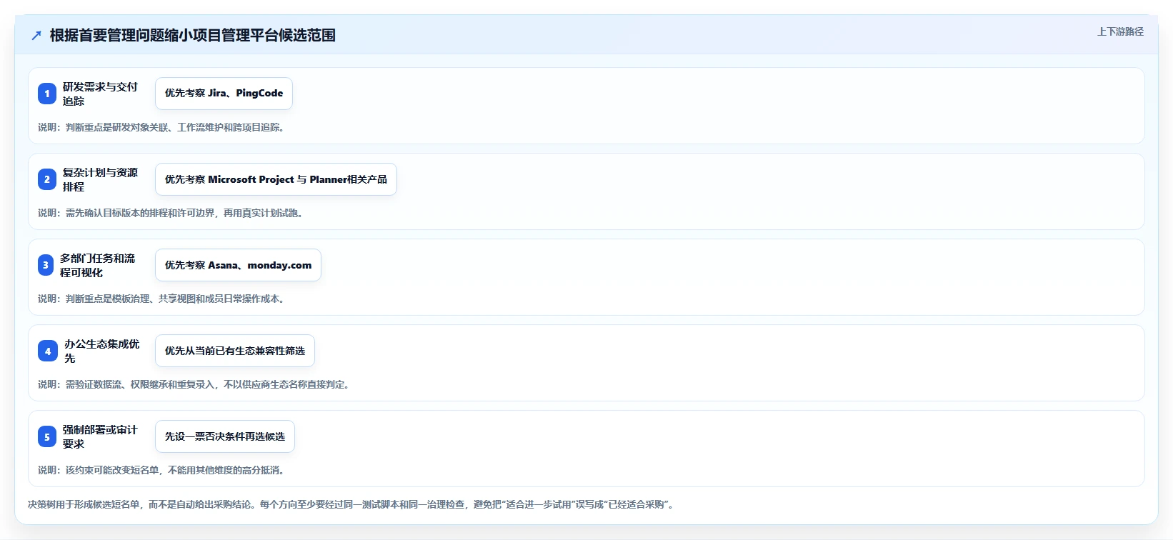Select the 研发需求与交付追踪 heading
1173x540 pixels.
coord(100,94)
